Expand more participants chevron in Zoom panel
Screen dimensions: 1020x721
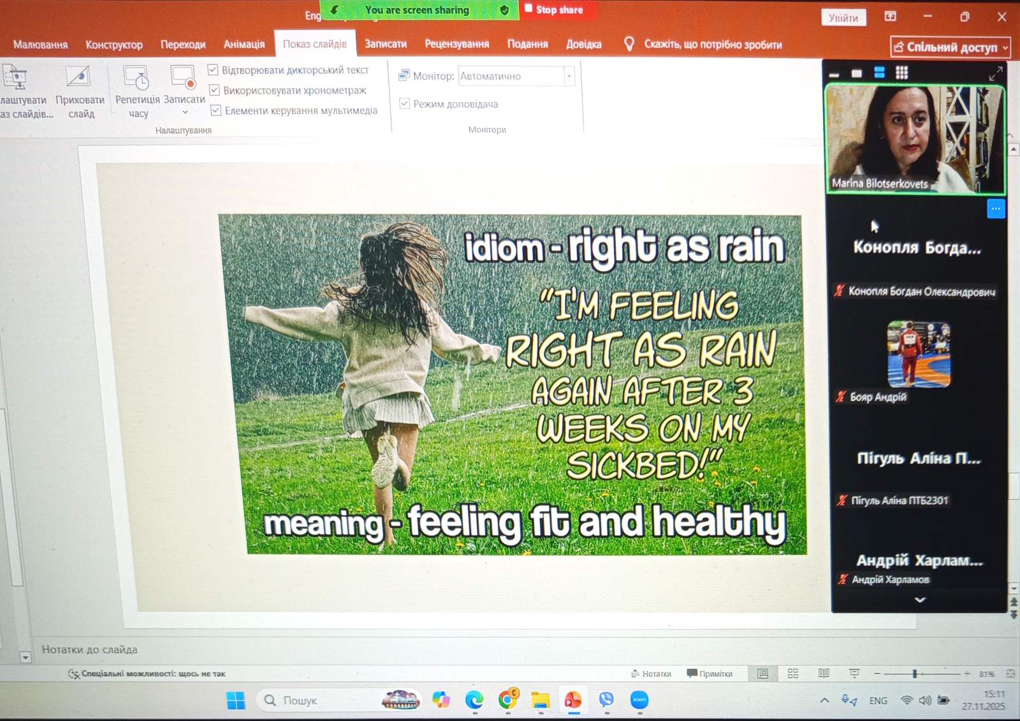[919, 599]
